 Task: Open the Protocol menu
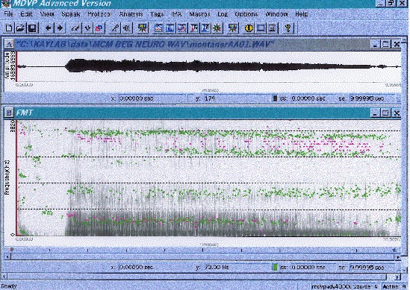[99, 14]
